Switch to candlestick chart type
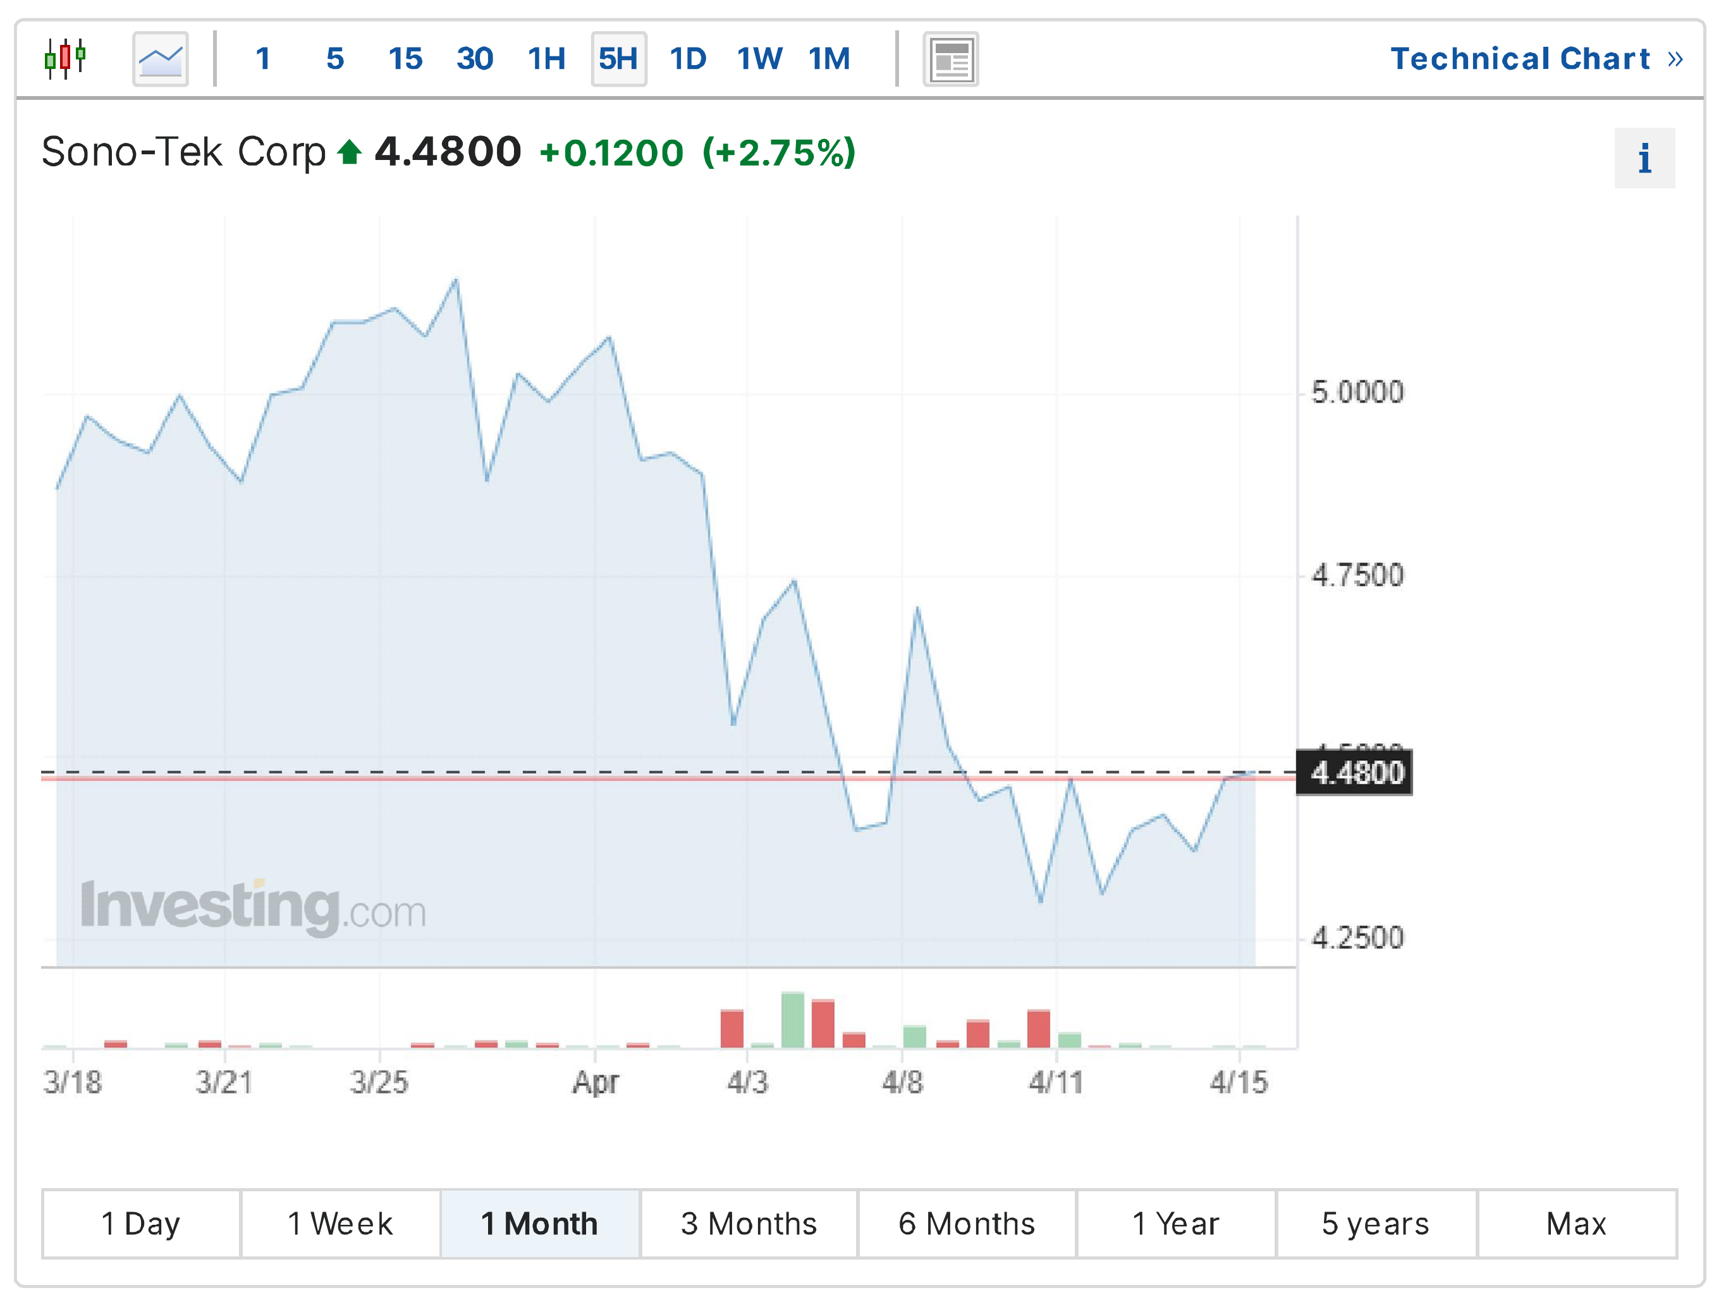The height and width of the screenshot is (1295, 1726). (x=66, y=59)
